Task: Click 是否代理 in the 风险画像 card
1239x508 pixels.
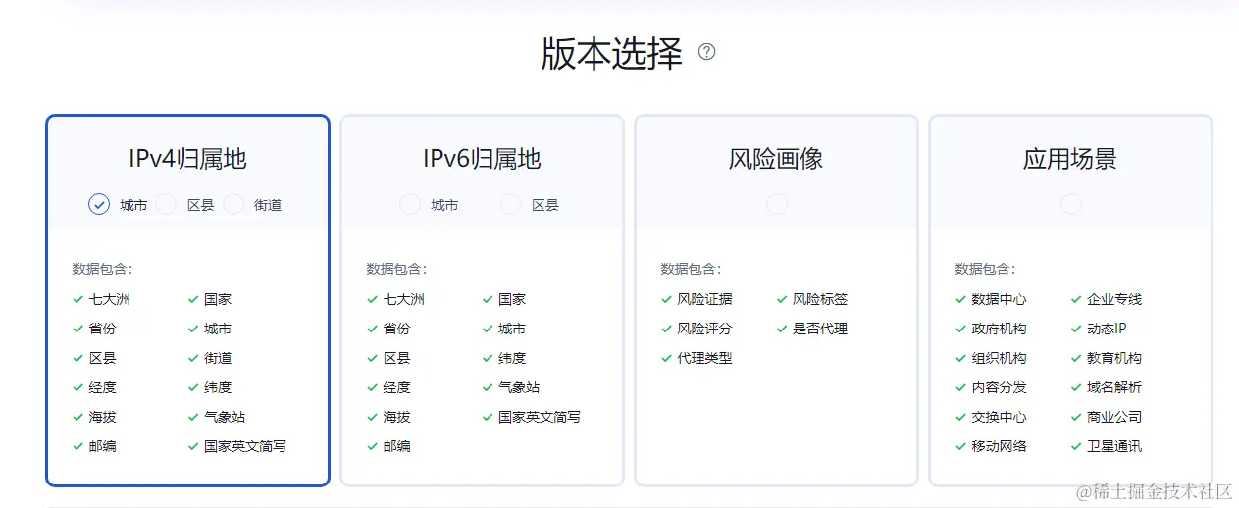Action: click(820, 329)
